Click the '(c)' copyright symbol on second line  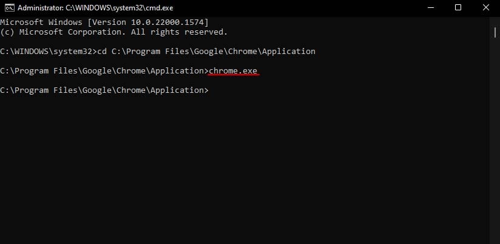pos(8,32)
